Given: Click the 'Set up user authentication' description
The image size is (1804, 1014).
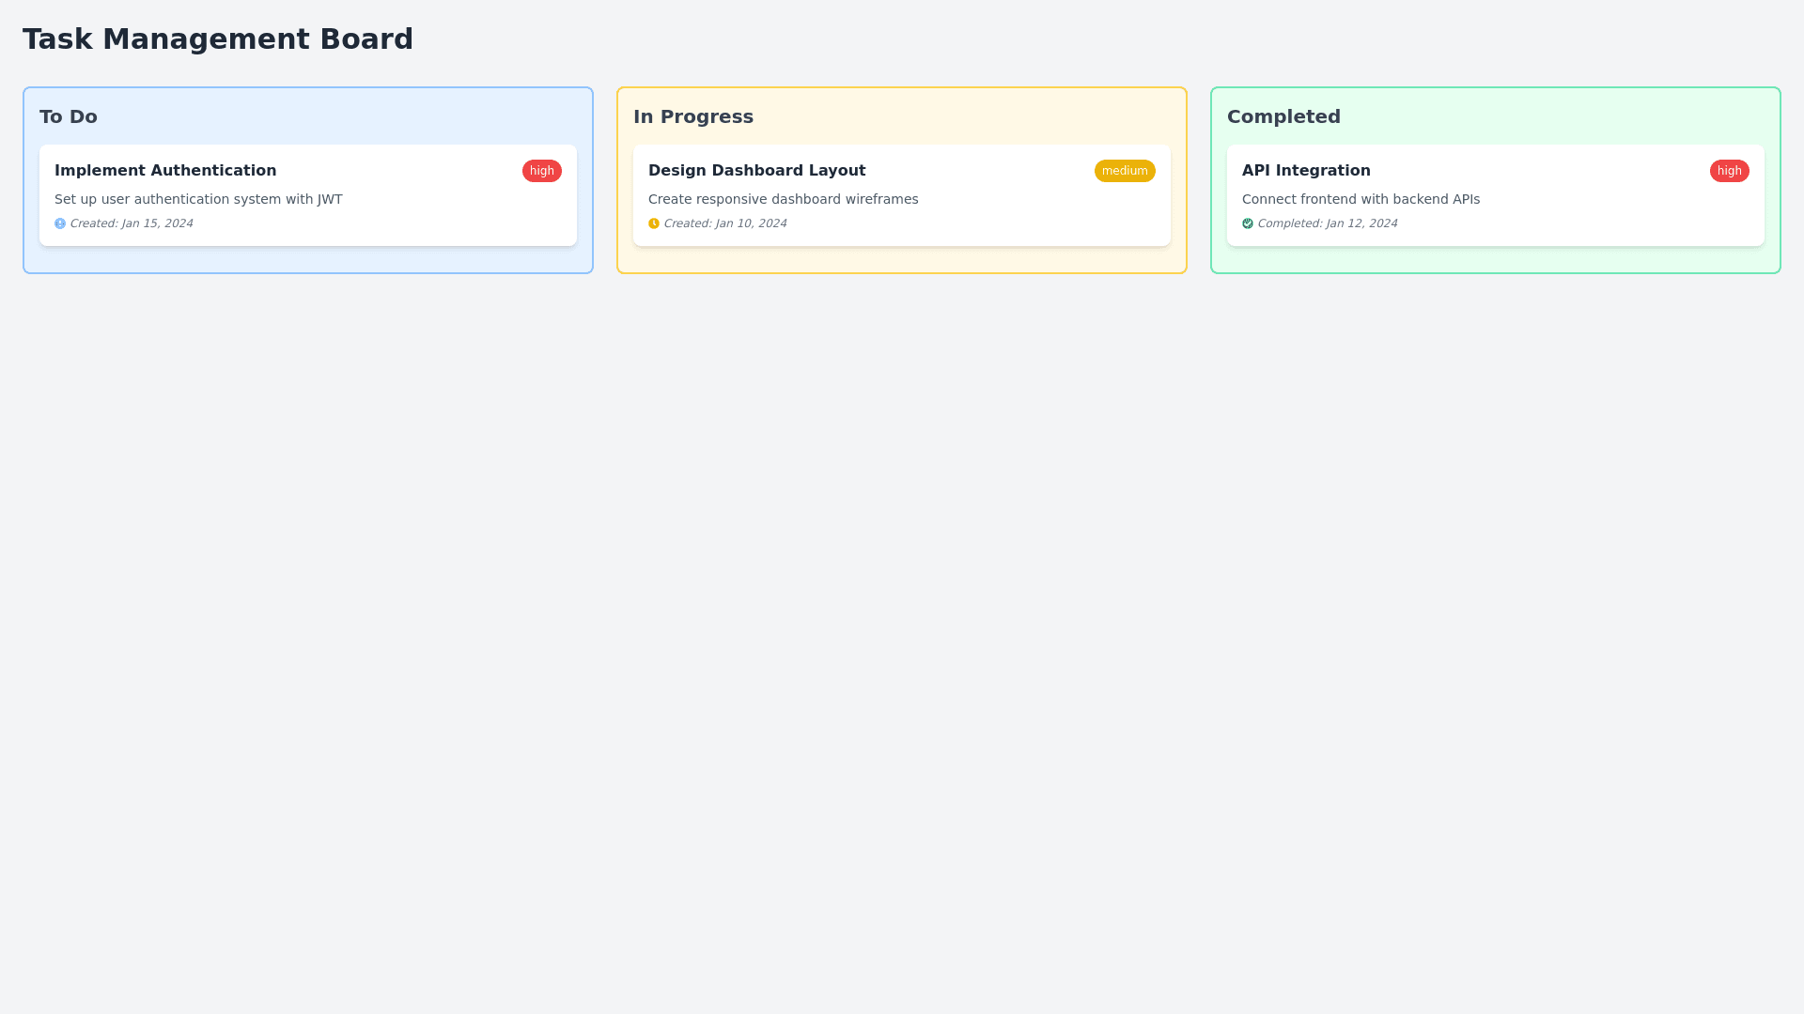Looking at the screenshot, I should click(198, 199).
